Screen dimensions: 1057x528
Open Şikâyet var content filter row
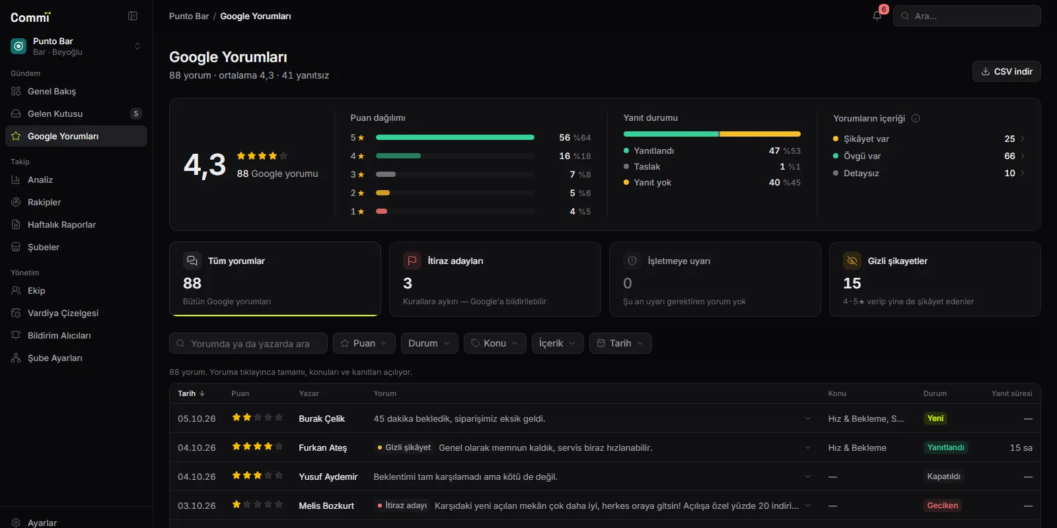[x=929, y=139]
